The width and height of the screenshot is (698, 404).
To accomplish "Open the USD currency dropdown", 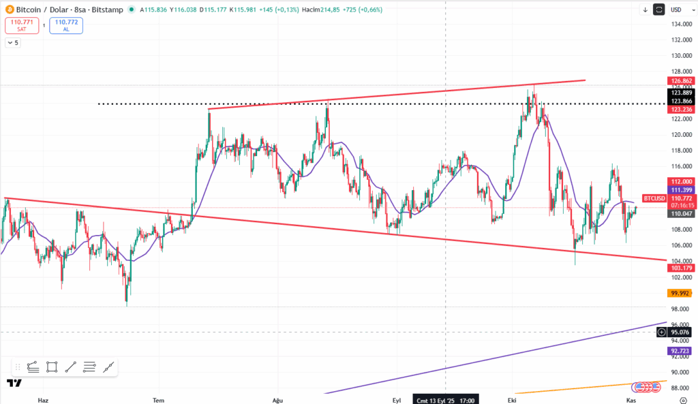I will (x=680, y=10).
